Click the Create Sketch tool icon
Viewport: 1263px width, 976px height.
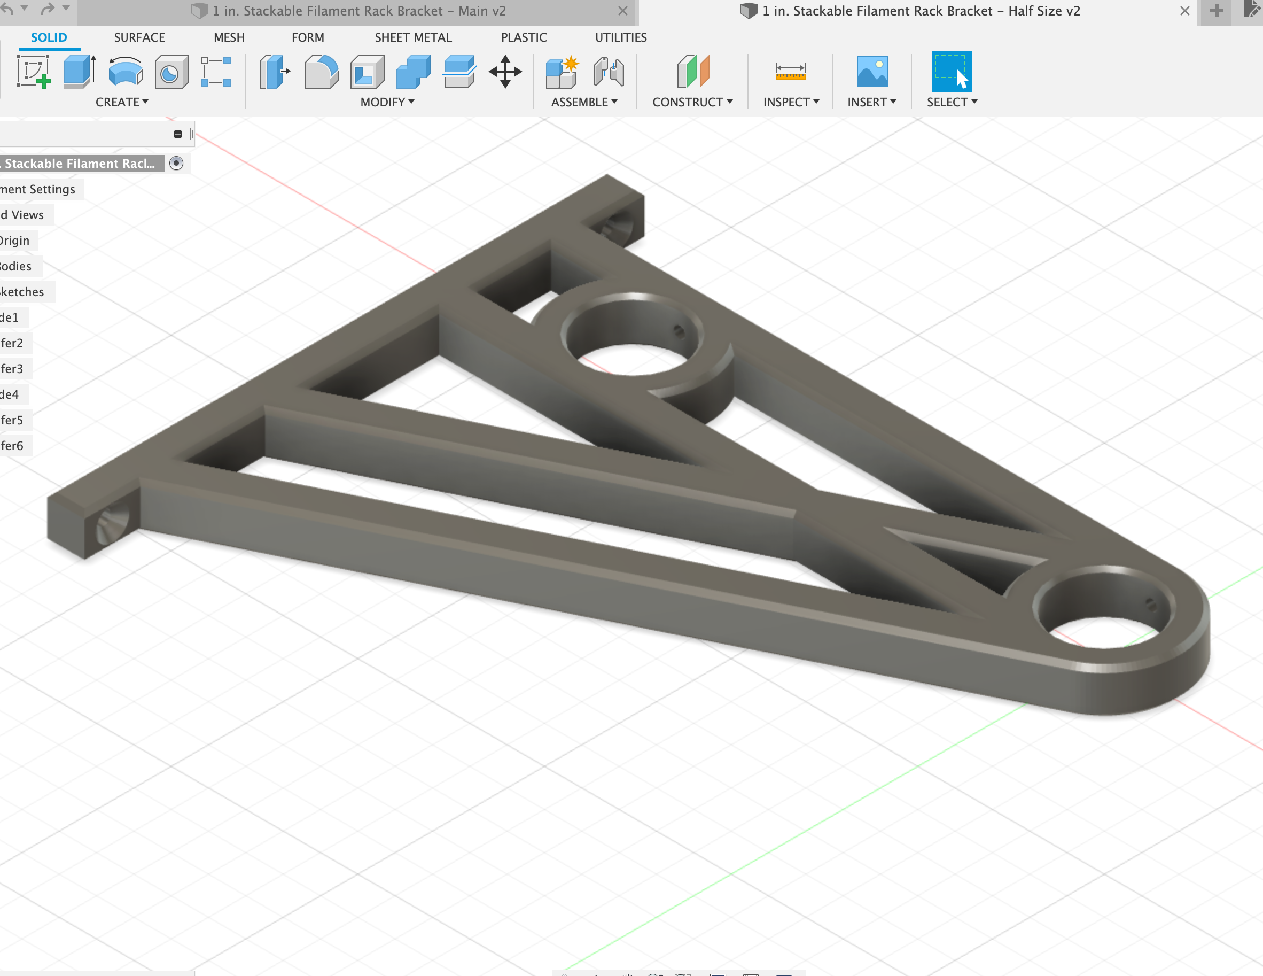(34, 71)
